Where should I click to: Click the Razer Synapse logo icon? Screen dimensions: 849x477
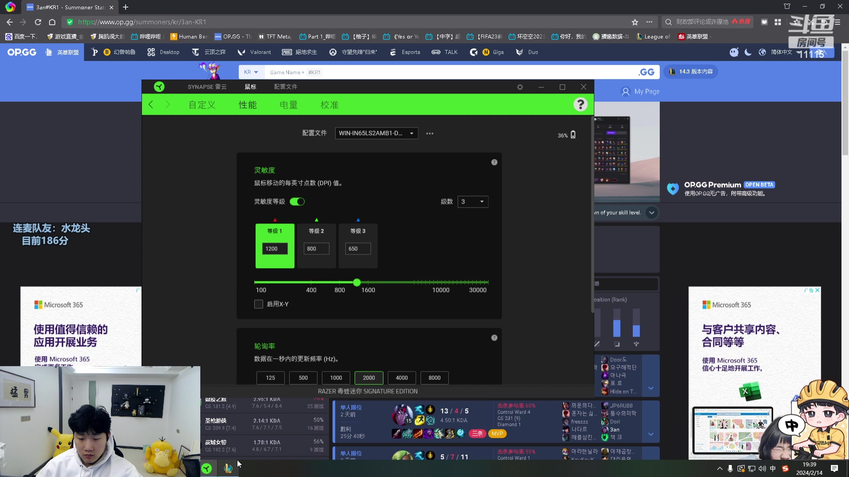pyautogui.click(x=159, y=87)
